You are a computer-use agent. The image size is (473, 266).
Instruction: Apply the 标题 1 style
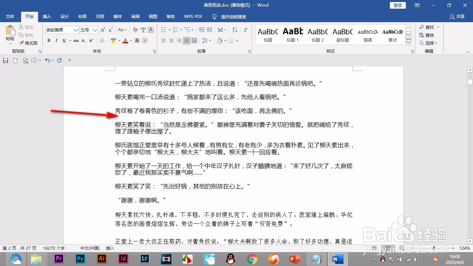point(293,35)
